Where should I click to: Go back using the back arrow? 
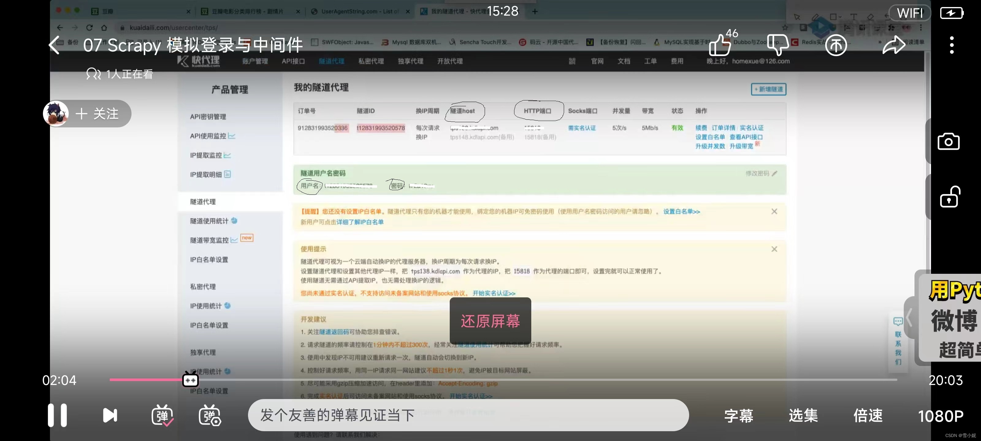[x=54, y=44]
